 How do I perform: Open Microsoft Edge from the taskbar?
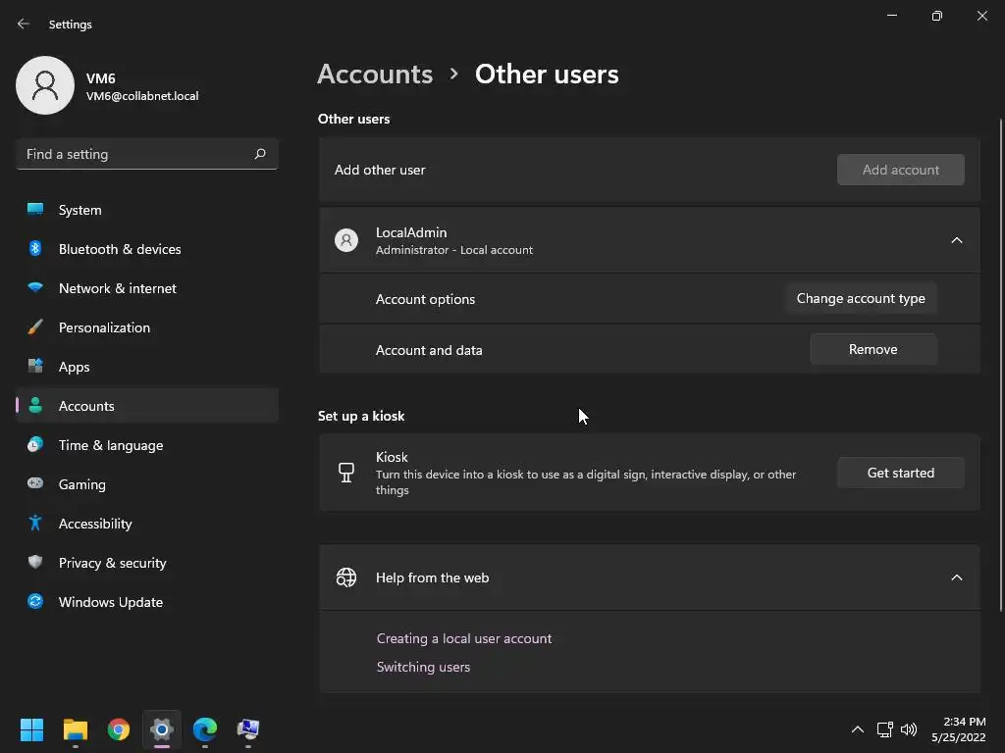pyautogui.click(x=205, y=729)
